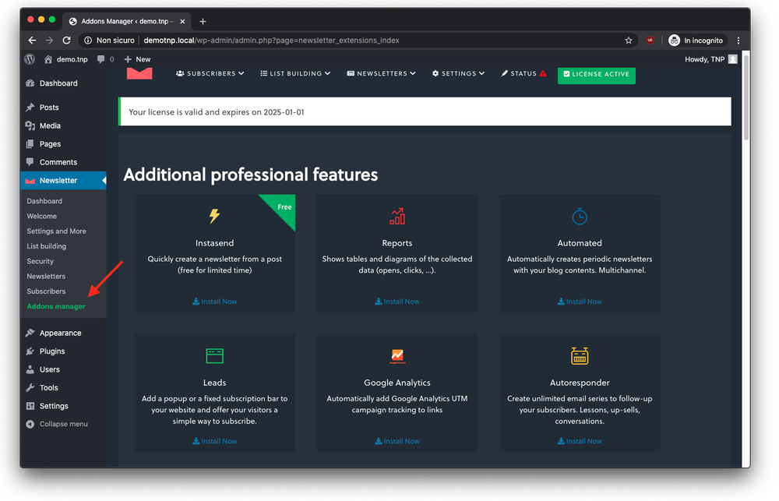The image size is (779, 501).
Task: Click the Leads window icon
Action: (215, 356)
